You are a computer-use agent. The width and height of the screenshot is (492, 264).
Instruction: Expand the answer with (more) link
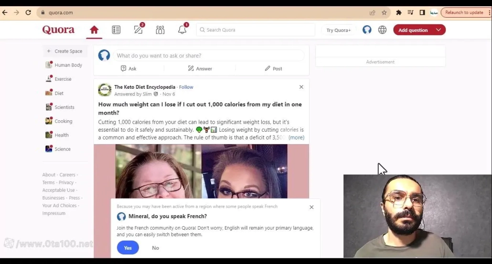(x=296, y=137)
